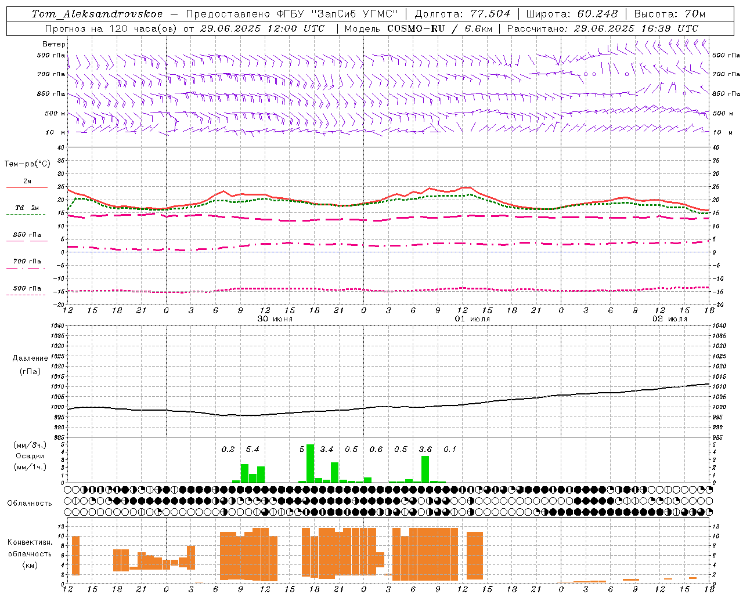Click the precipitation total 0.6
Image resolution: width=743 pixels, height=594 pixels.
tap(376, 449)
